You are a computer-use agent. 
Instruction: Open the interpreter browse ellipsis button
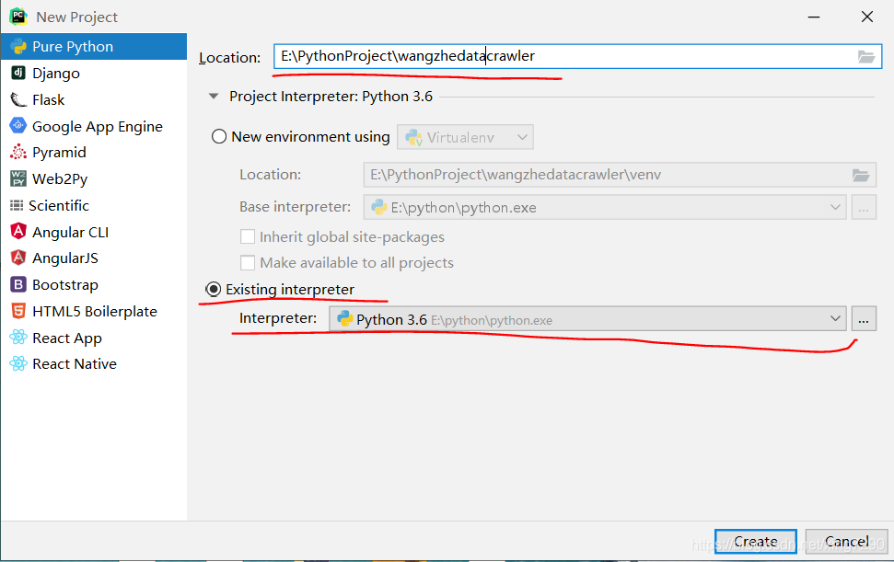point(864,319)
